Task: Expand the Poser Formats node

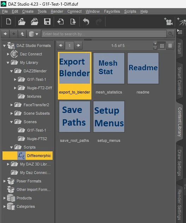Action: pos(4,181)
